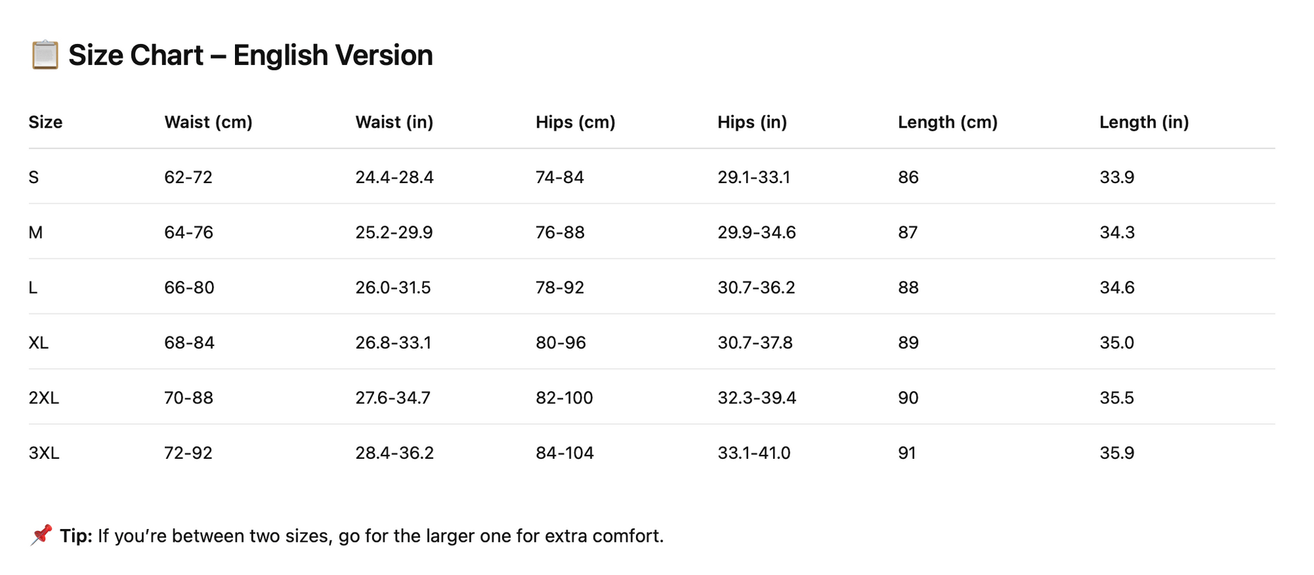Click the 2XL size row label
The image size is (1314, 575).
44,397
